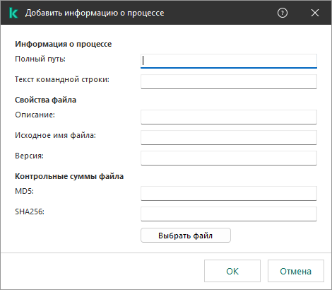The image size is (332, 290).
Task: Click the Kaspersky logo in the title bar
Action: click(13, 13)
